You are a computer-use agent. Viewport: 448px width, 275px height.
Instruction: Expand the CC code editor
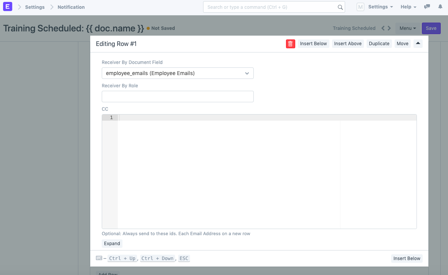click(112, 243)
